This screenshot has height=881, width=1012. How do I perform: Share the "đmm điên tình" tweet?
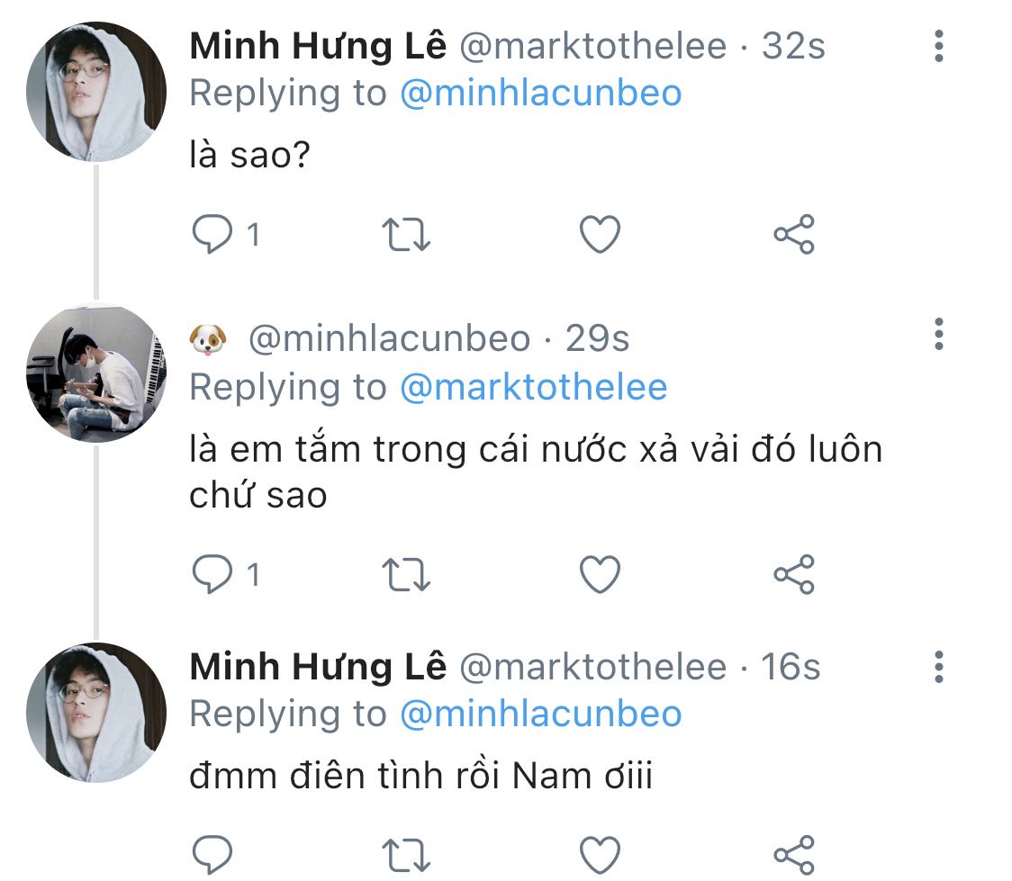pyautogui.click(x=793, y=853)
